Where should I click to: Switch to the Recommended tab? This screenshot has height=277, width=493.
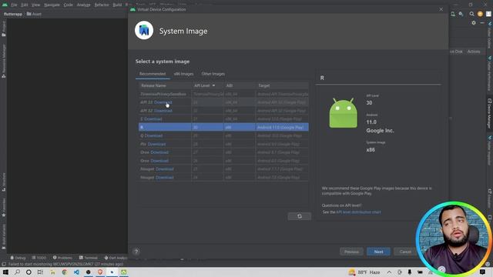(x=153, y=74)
